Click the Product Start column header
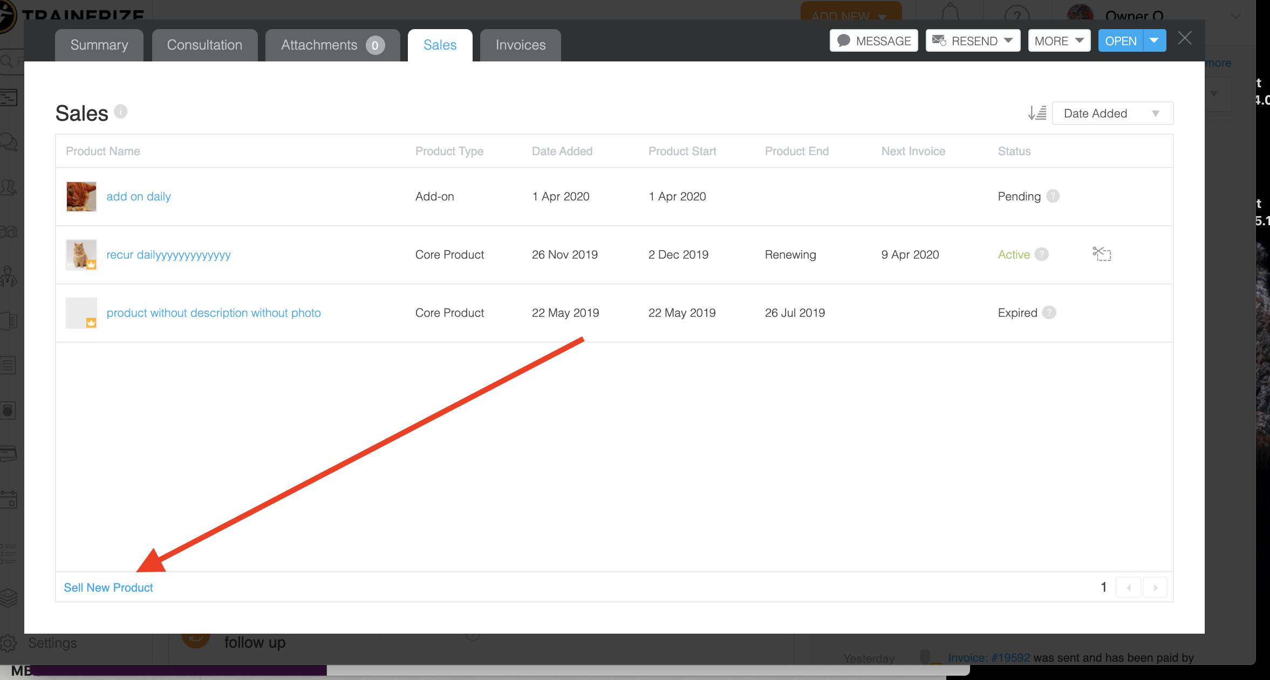The width and height of the screenshot is (1270, 680). (x=682, y=151)
